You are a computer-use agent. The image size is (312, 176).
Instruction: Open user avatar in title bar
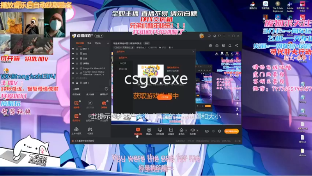pyautogui.click(x=201, y=36)
